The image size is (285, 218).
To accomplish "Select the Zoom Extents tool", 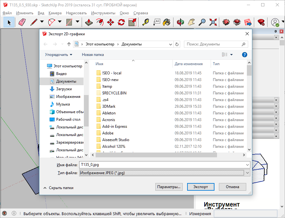I will [213, 22].
